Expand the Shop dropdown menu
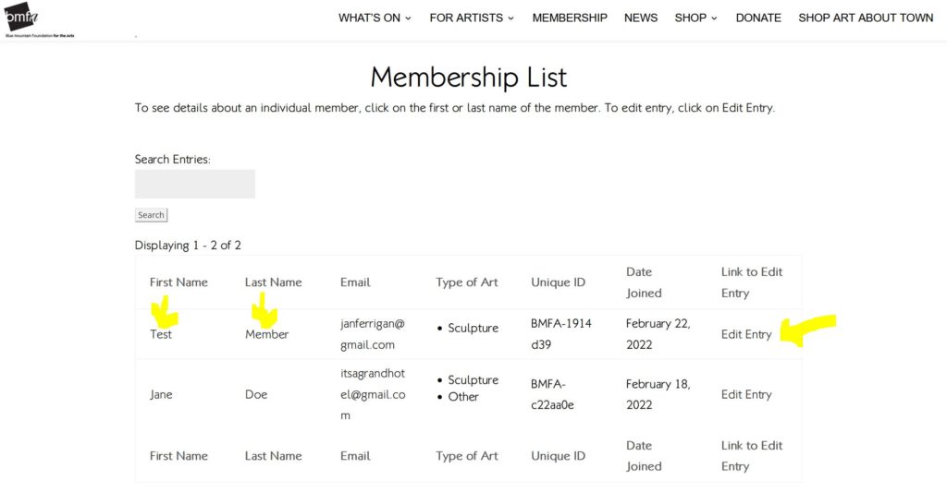This screenshot has width=947, height=492. click(695, 18)
